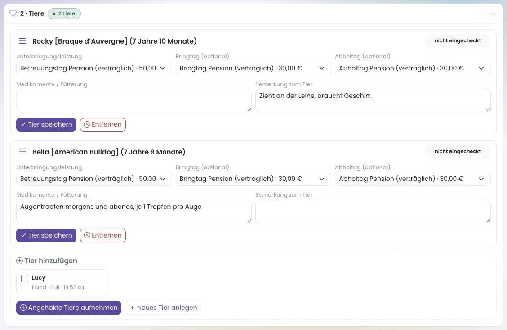The height and width of the screenshot is (330, 507).
Task: Remove Rocky via the Entfernen button
Action: (x=103, y=125)
